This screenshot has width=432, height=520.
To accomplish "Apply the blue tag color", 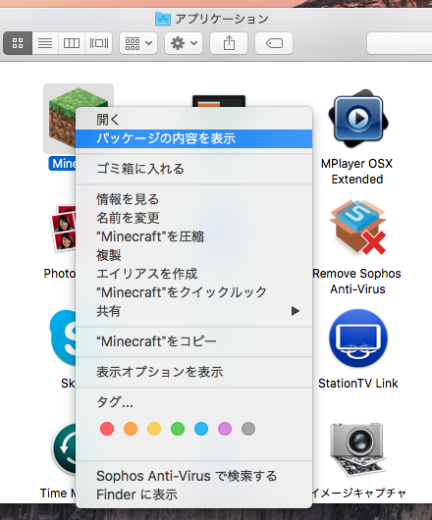I will pos(201,429).
